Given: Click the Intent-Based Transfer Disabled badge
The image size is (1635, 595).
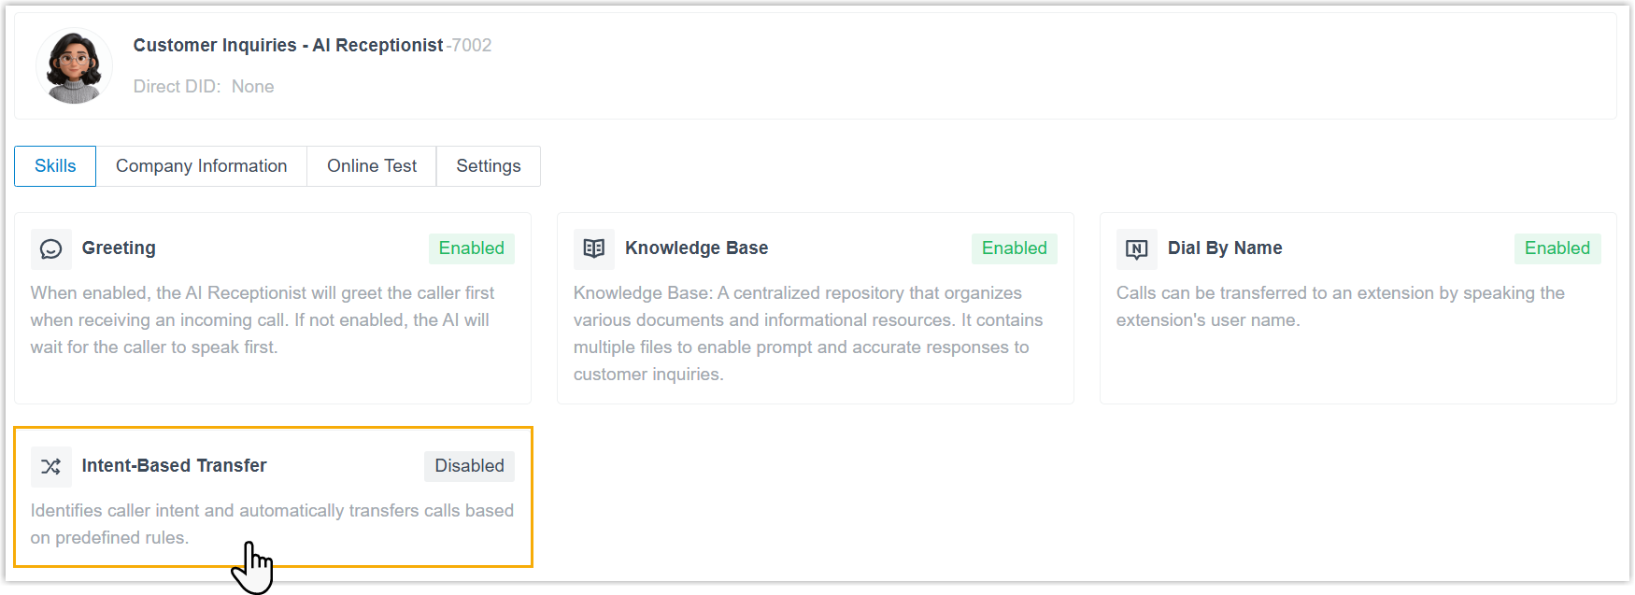Looking at the screenshot, I should click(x=469, y=466).
